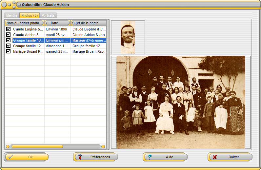Click the round icon left of the window title

(19, 5)
